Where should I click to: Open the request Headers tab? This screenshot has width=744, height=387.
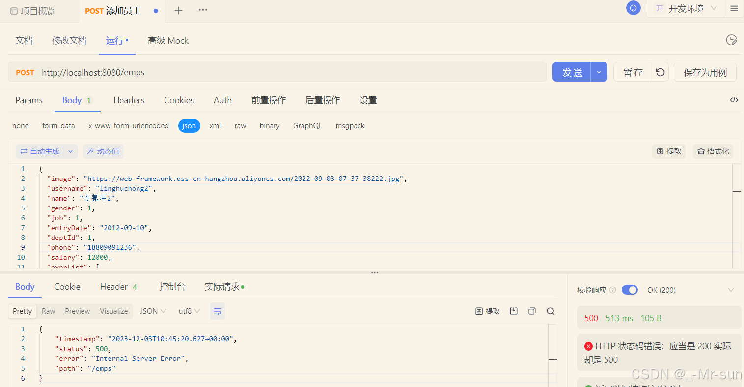tap(129, 100)
